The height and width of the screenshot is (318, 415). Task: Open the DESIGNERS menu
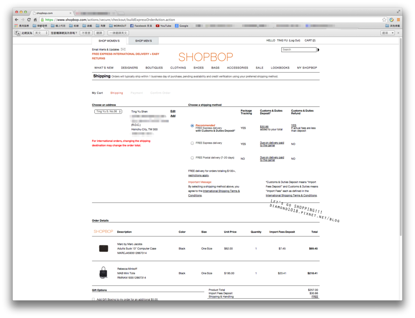129,68
